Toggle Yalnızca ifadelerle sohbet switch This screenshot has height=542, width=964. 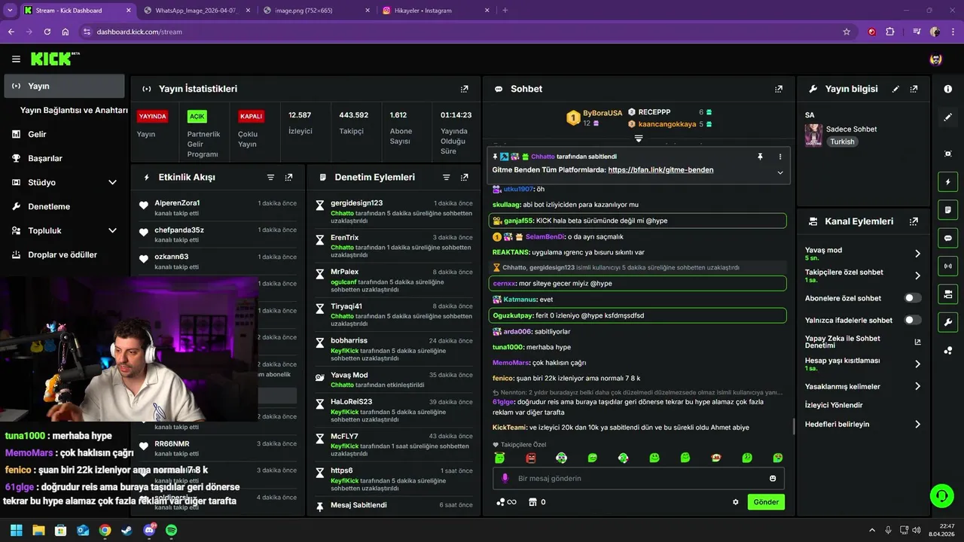(x=913, y=320)
